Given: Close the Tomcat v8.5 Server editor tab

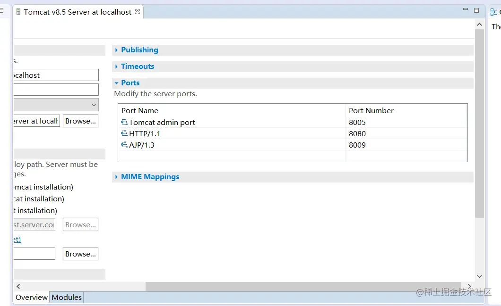Looking at the screenshot, I should tap(138, 12).
